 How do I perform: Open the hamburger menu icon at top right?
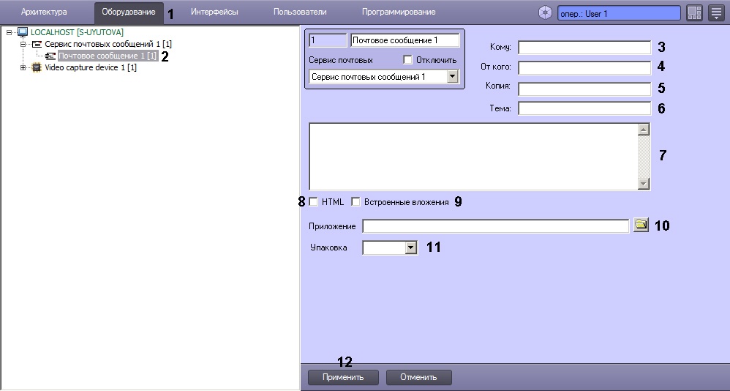click(x=716, y=12)
